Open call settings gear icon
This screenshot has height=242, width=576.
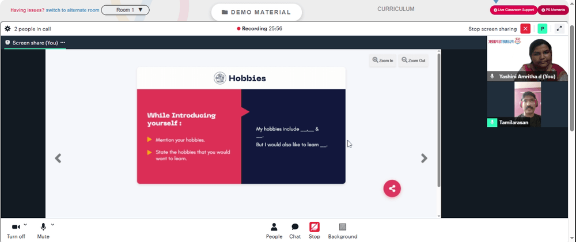(7, 29)
